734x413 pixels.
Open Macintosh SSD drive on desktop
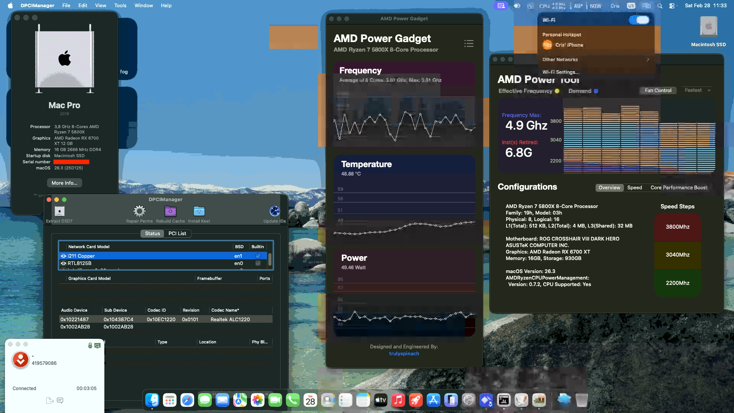[708, 31]
